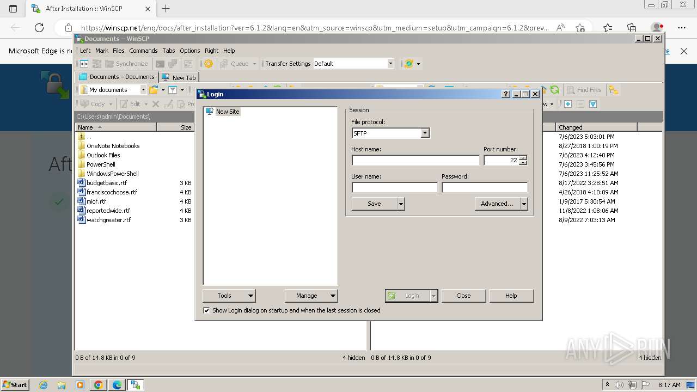
Task: Open the Login button dropdown arrow
Action: pos(433,296)
